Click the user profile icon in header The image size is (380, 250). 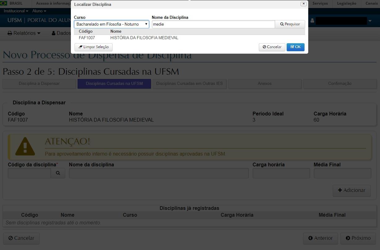click(x=312, y=21)
